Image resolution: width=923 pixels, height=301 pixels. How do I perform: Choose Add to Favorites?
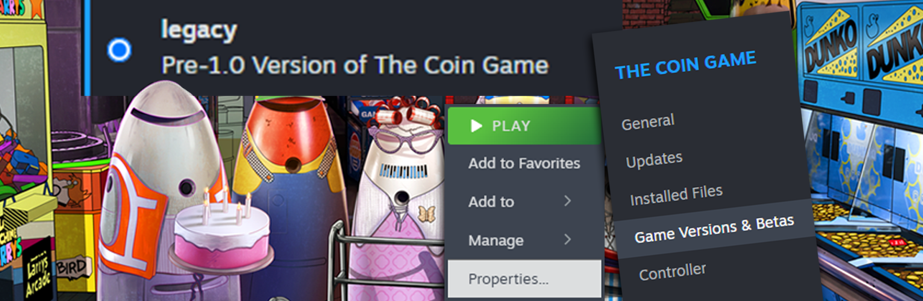tap(524, 163)
